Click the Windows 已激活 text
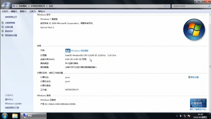This screenshot has height=119, width=211. pyautogui.click(x=48, y=100)
